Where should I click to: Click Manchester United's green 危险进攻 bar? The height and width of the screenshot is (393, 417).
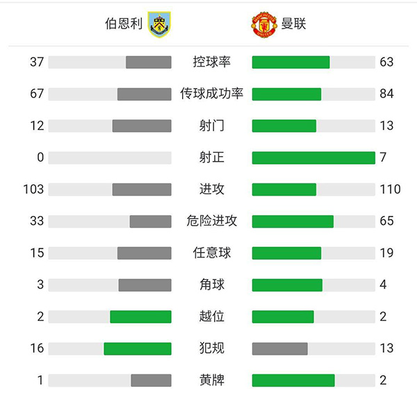coord(293,221)
